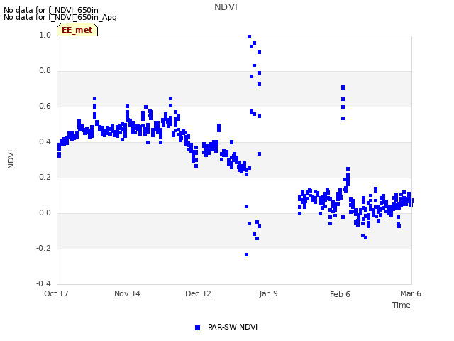
Task: Click the PAR-SW NDVI legend text
Action: (233, 327)
